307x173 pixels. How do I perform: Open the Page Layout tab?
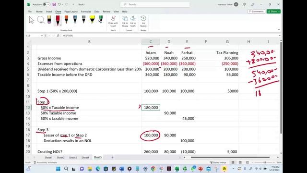(x=71, y=12)
